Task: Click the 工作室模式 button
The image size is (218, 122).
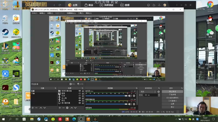Action: 172,101
